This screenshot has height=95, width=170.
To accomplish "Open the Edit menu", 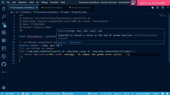I will click(x=14, y=2).
